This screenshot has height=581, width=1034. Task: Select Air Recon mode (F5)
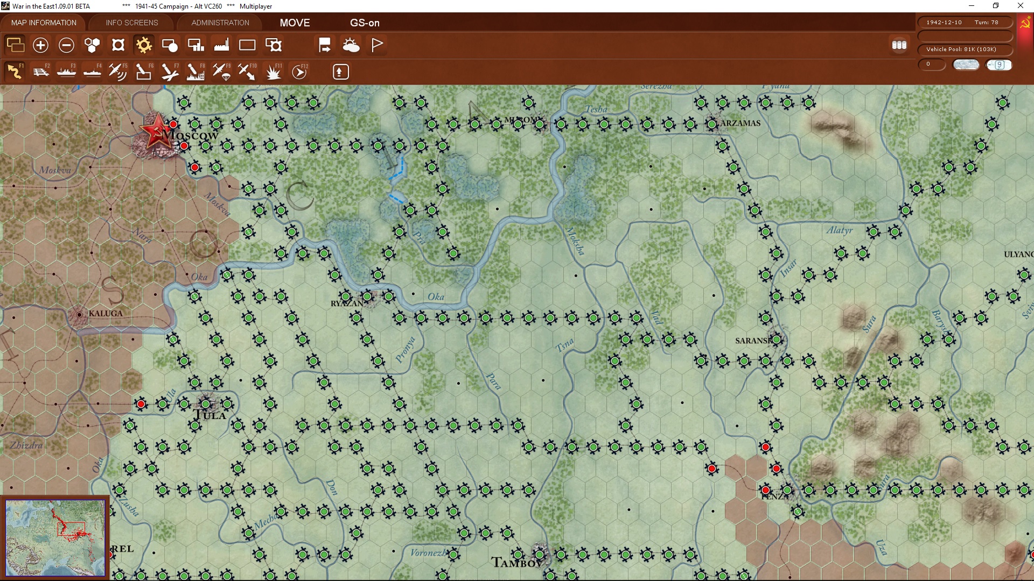(x=118, y=72)
